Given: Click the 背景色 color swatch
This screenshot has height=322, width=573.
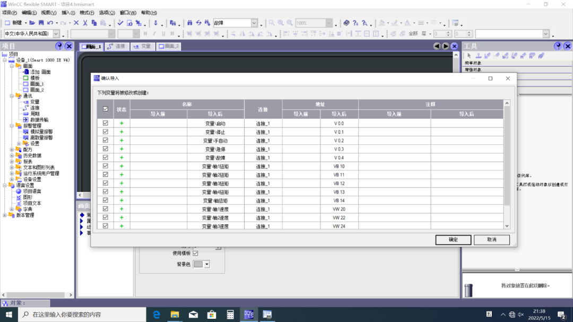Looking at the screenshot, I should tap(198, 264).
